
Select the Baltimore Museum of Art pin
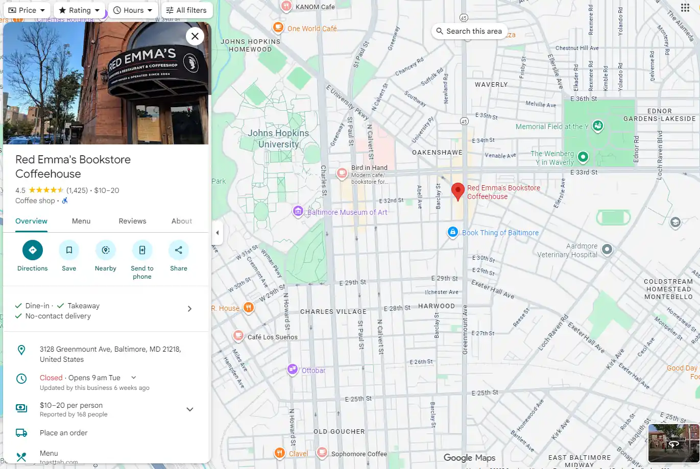point(298,211)
